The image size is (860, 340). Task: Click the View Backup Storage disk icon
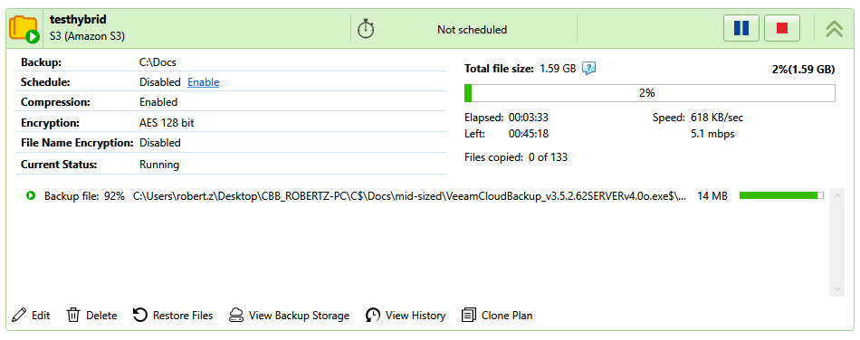tap(236, 315)
